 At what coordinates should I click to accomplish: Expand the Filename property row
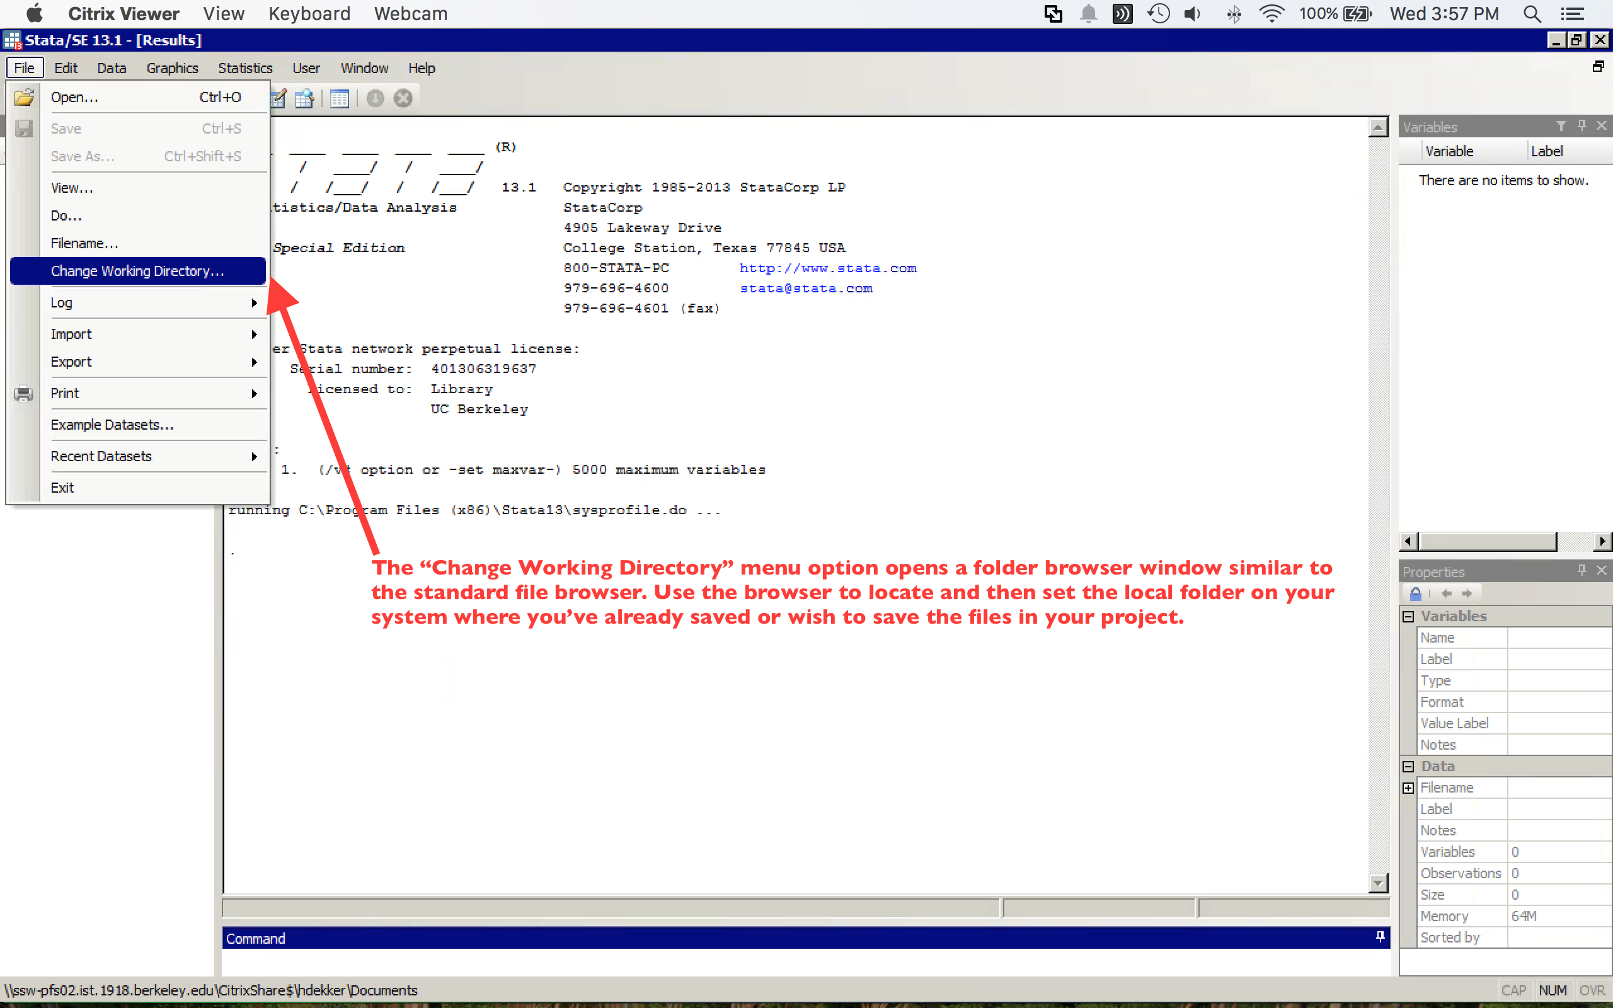click(x=1408, y=787)
